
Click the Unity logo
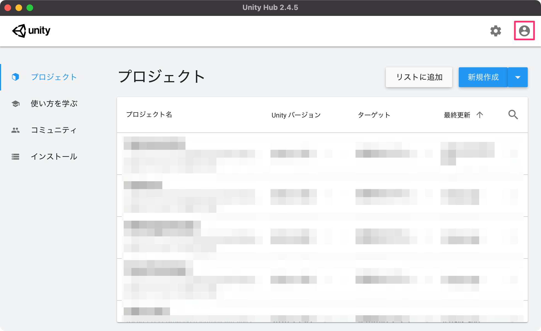click(31, 31)
